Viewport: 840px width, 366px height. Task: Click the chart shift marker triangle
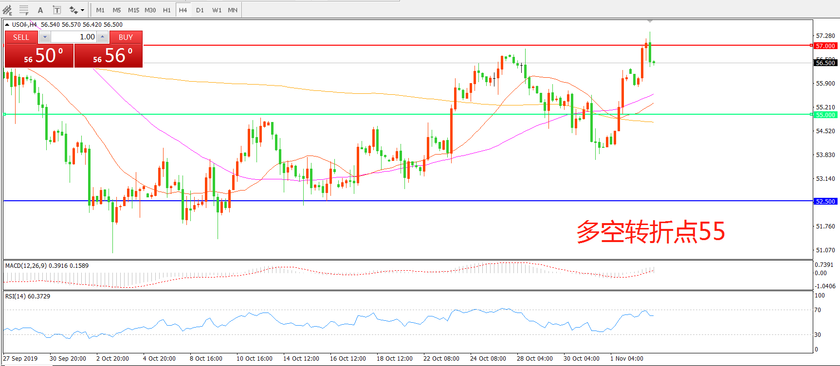(x=650, y=21)
